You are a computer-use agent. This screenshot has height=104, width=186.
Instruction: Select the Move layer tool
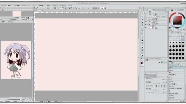click(x=142, y=23)
